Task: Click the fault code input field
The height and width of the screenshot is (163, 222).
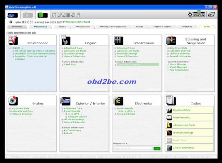Action: pyautogui.click(x=133, y=148)
